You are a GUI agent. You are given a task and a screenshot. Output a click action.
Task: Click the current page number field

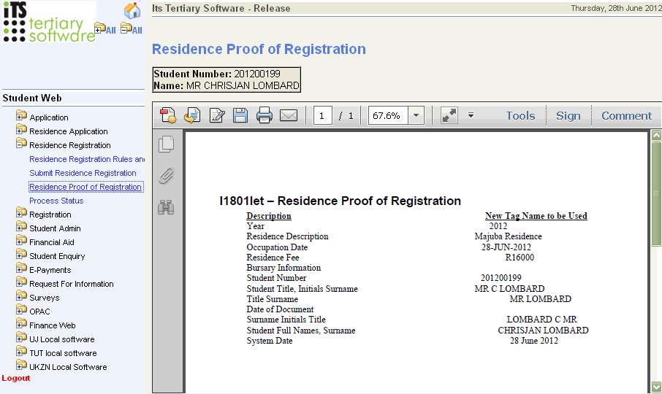coord(322,115)
